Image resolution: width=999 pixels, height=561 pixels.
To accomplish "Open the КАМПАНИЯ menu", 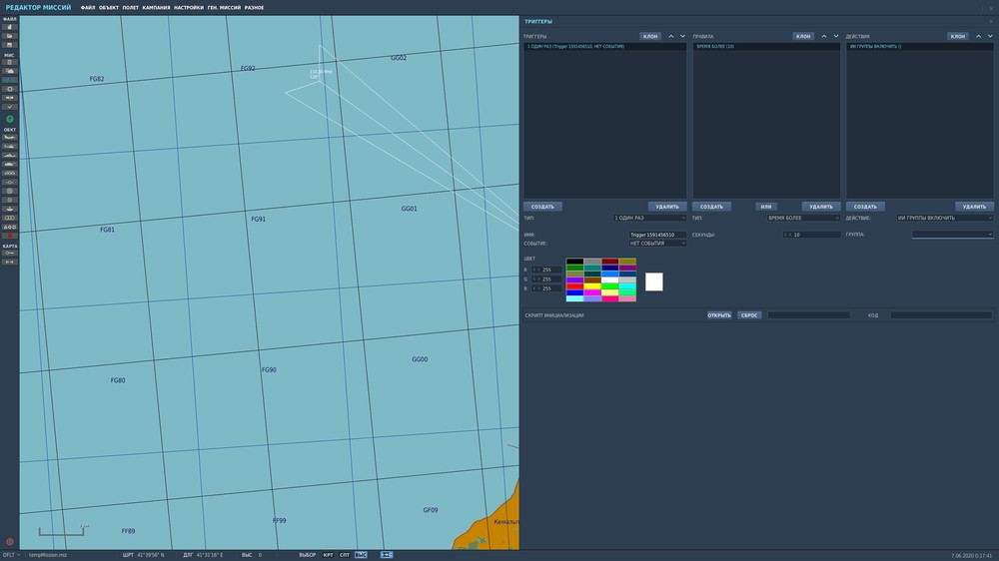I will pos(156,8).
